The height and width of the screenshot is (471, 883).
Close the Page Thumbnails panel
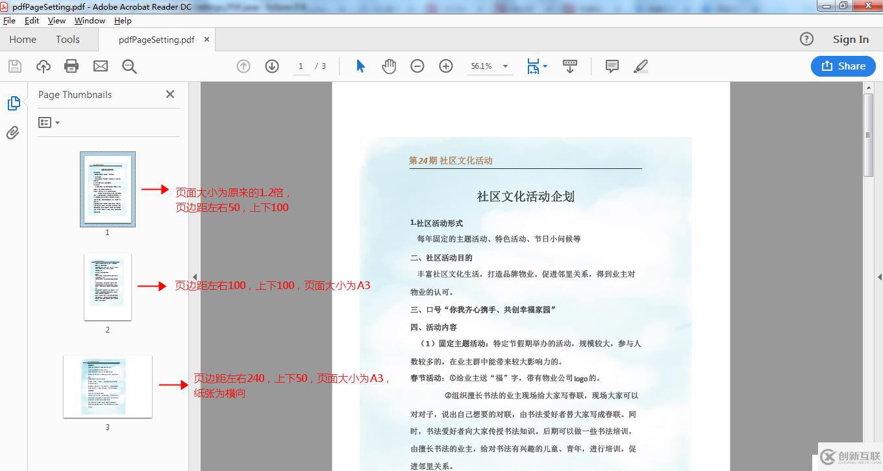(170, 94)
